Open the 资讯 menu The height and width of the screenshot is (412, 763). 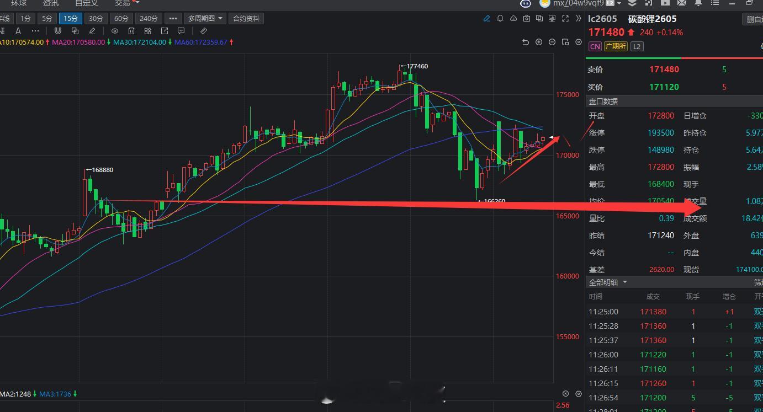(51, 3)
